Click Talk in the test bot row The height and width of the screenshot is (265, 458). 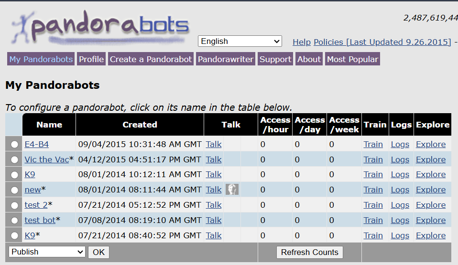[214, 220]
